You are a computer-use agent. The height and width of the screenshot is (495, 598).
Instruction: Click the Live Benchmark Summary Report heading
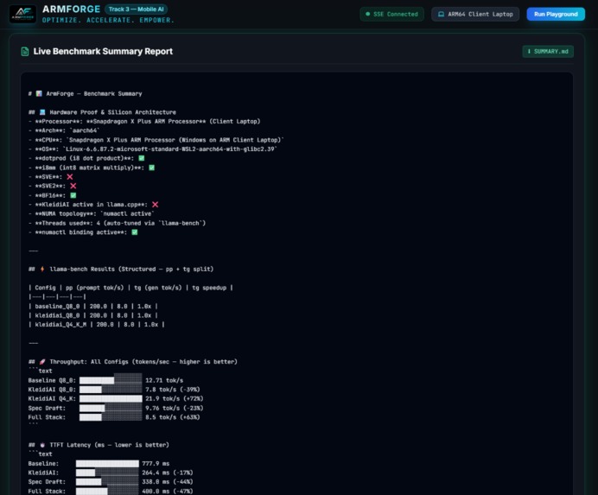[x=103, y=52]
